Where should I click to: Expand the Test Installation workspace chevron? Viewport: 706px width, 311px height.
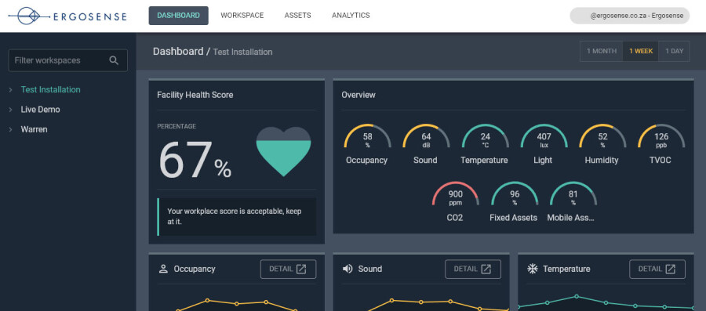[10, 90]
